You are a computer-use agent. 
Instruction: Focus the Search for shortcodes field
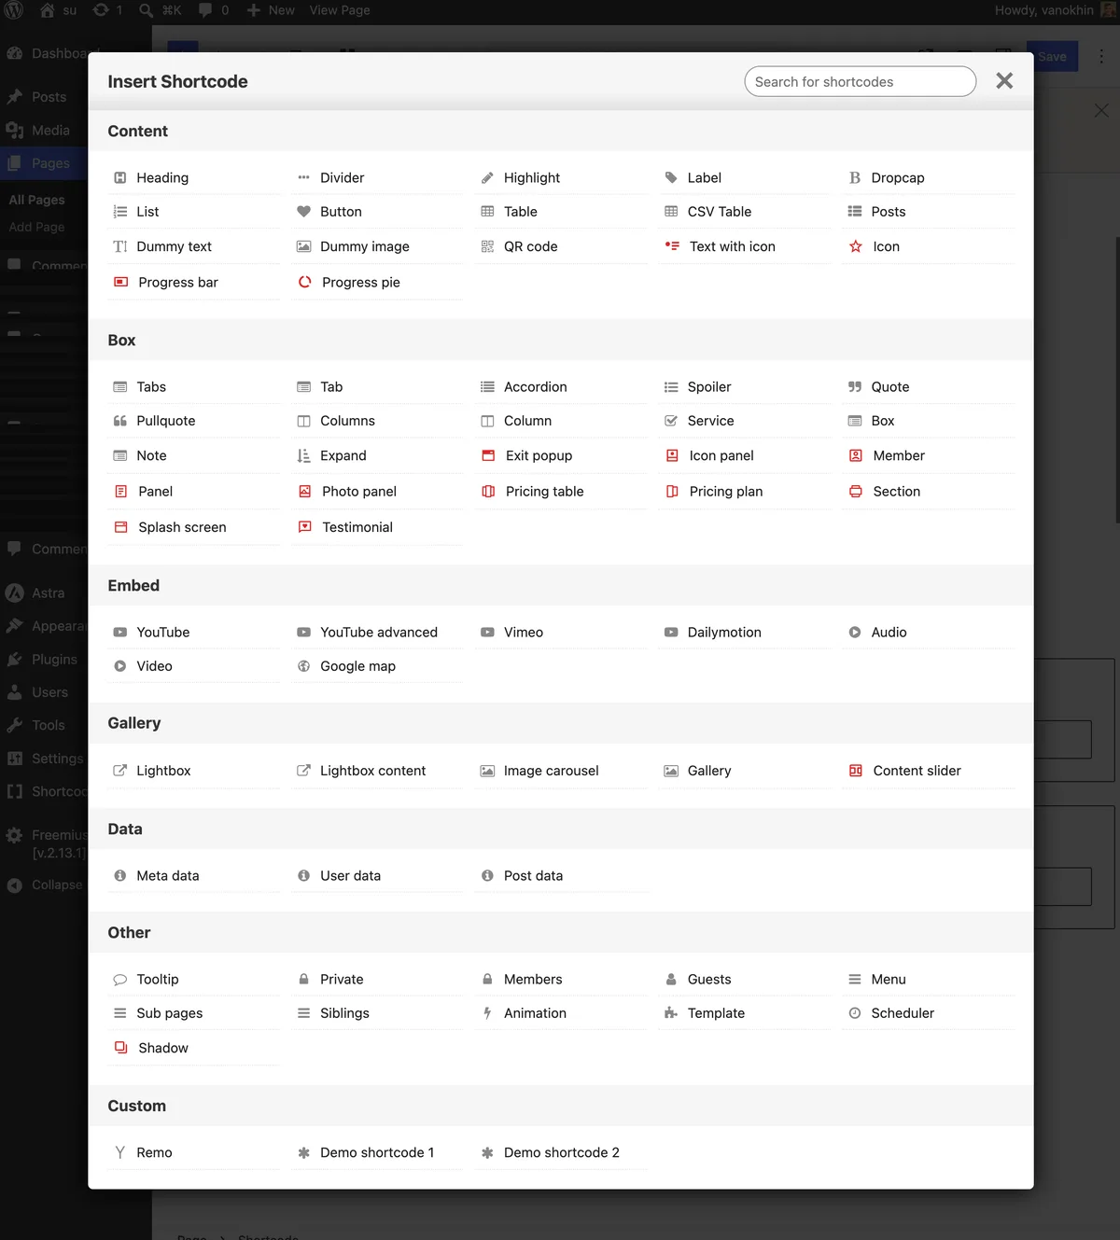pyautogui.click(x=860, y=81)
